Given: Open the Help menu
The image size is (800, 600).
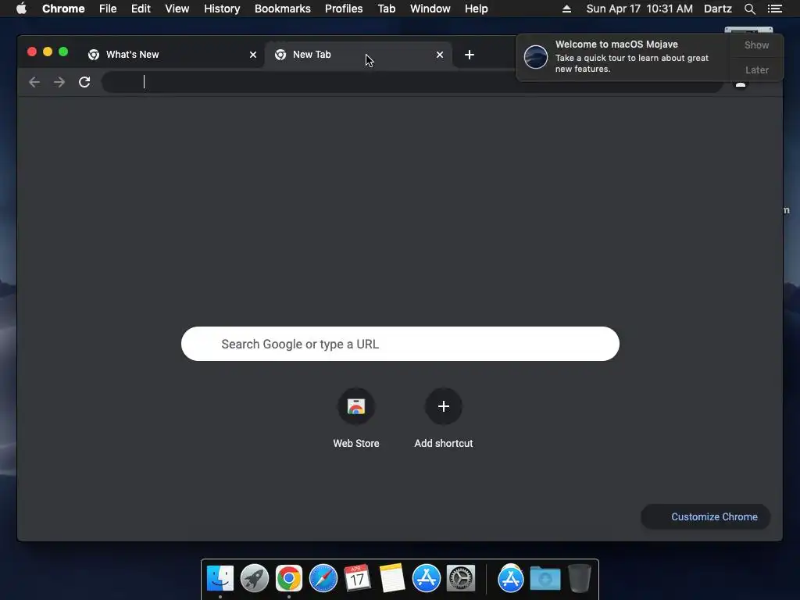Looking at the screenshot, I should pos(476,9).
